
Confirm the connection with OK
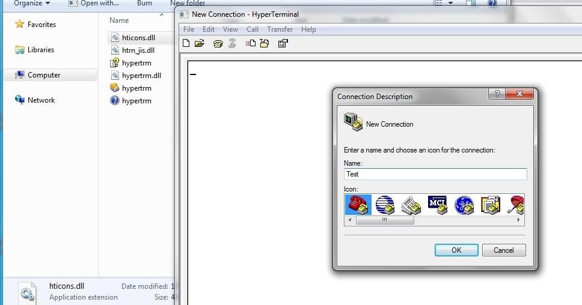(456, 250)
